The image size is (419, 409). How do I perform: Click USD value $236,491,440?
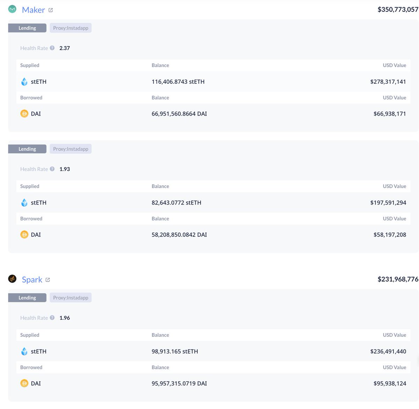(388, 351)
